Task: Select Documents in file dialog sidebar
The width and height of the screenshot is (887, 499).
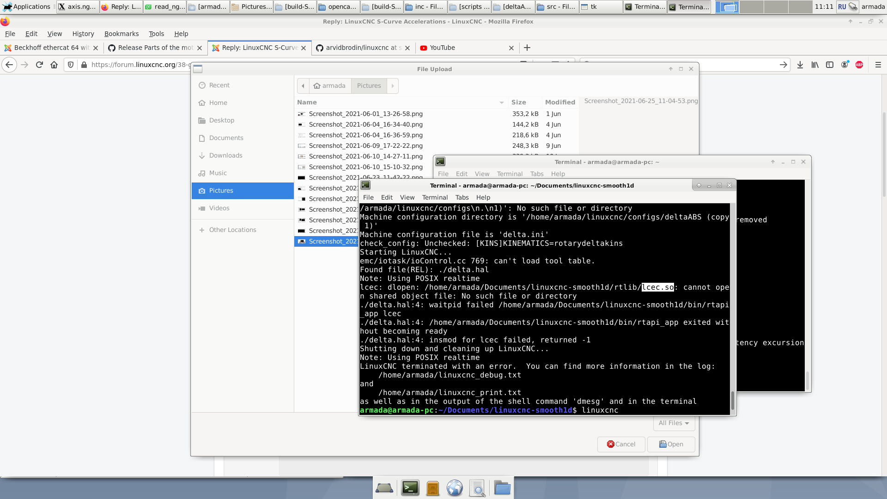Action: click(x=243, y=138)
